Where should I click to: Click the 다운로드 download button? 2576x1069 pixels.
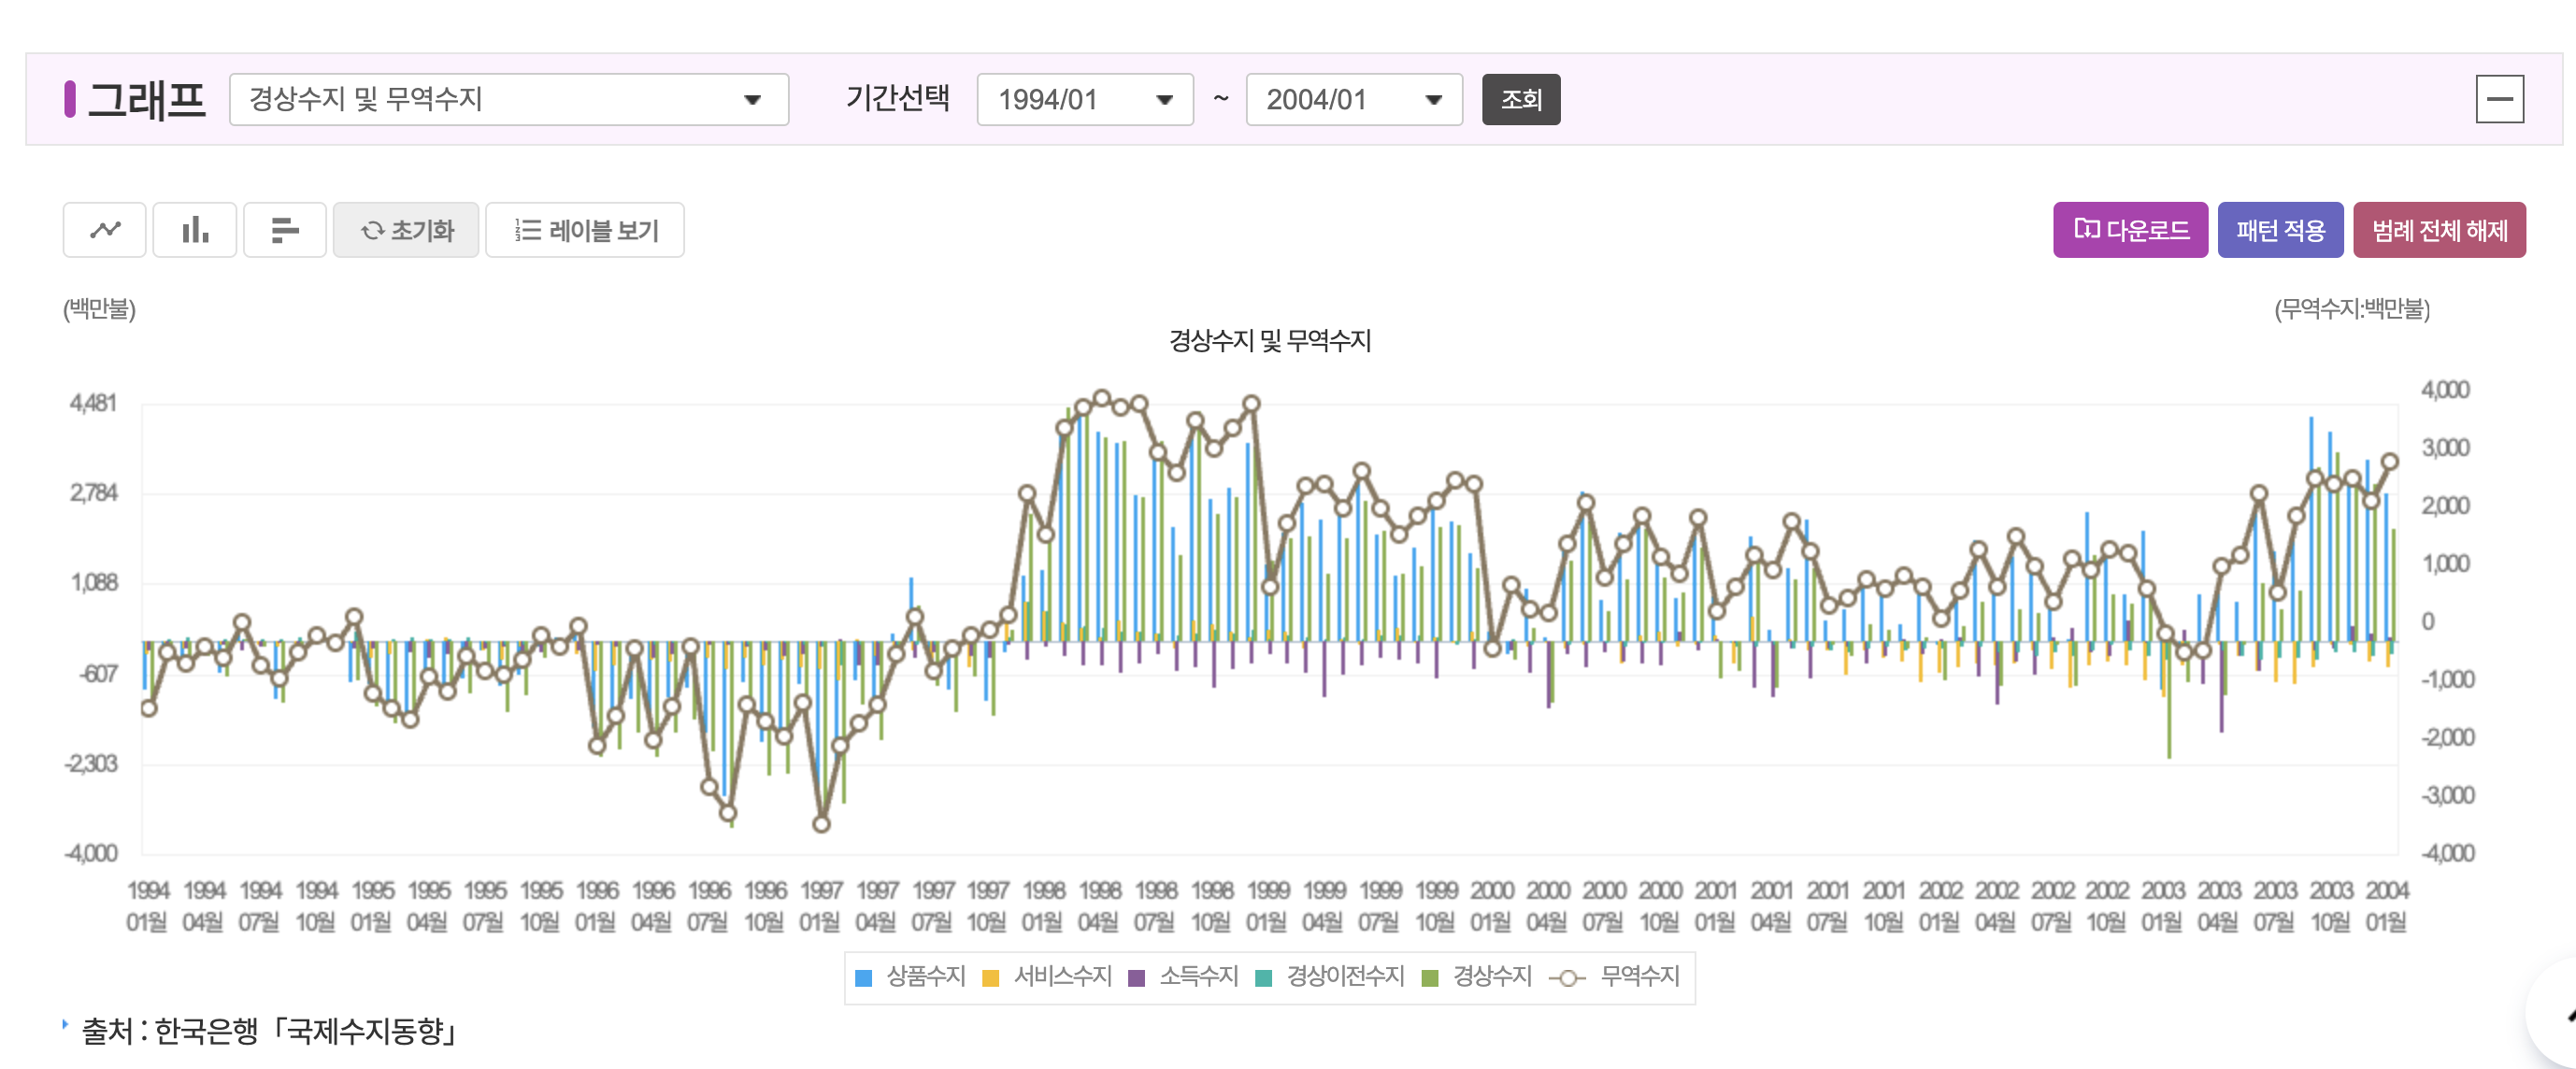[2130, 230]
